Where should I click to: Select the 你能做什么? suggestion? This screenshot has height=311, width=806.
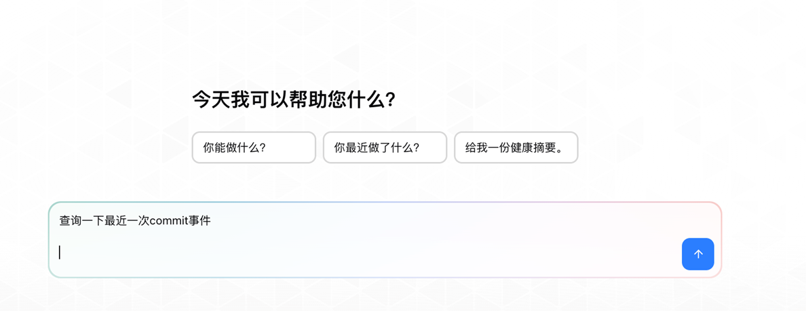[254, 147]
